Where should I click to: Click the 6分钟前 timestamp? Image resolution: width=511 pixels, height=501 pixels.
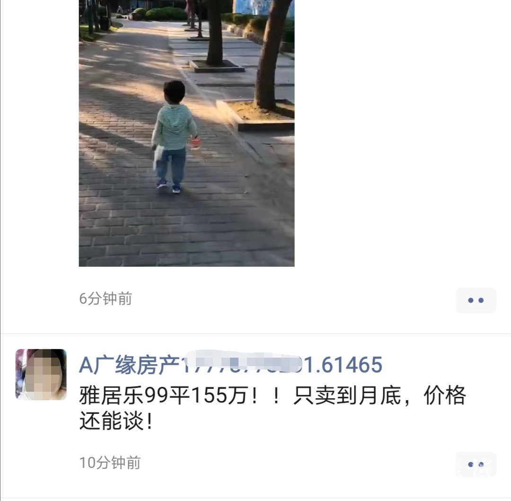(106, 299)
